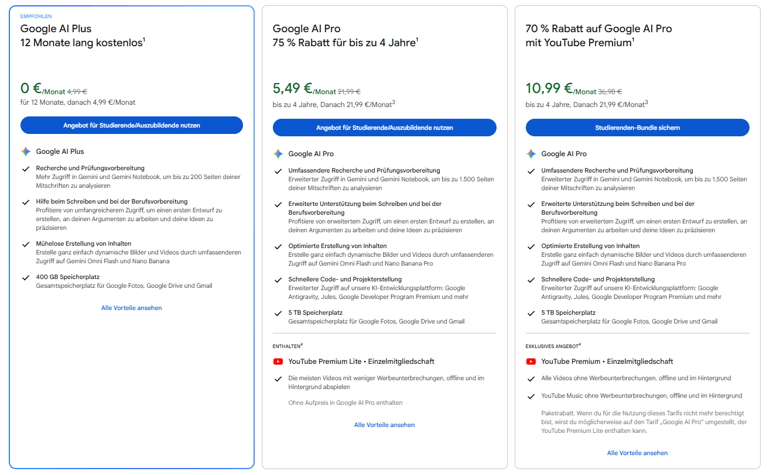Claim the student offer in the 5,49 € card

(385, 128)
